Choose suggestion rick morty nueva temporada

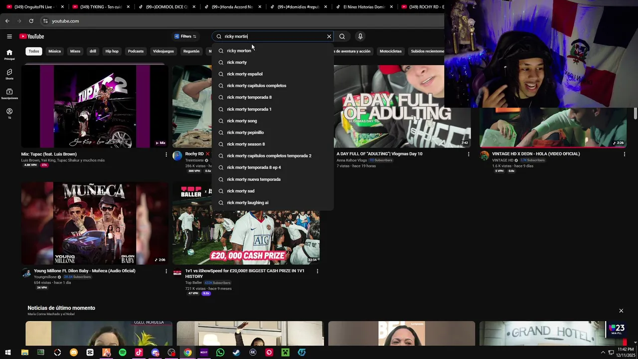point(273,179)
